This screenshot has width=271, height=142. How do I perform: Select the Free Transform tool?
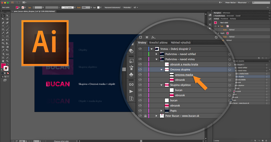[x=7, y=40]
